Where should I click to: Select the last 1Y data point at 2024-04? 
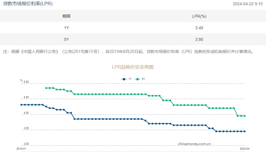tap(245, 131)
